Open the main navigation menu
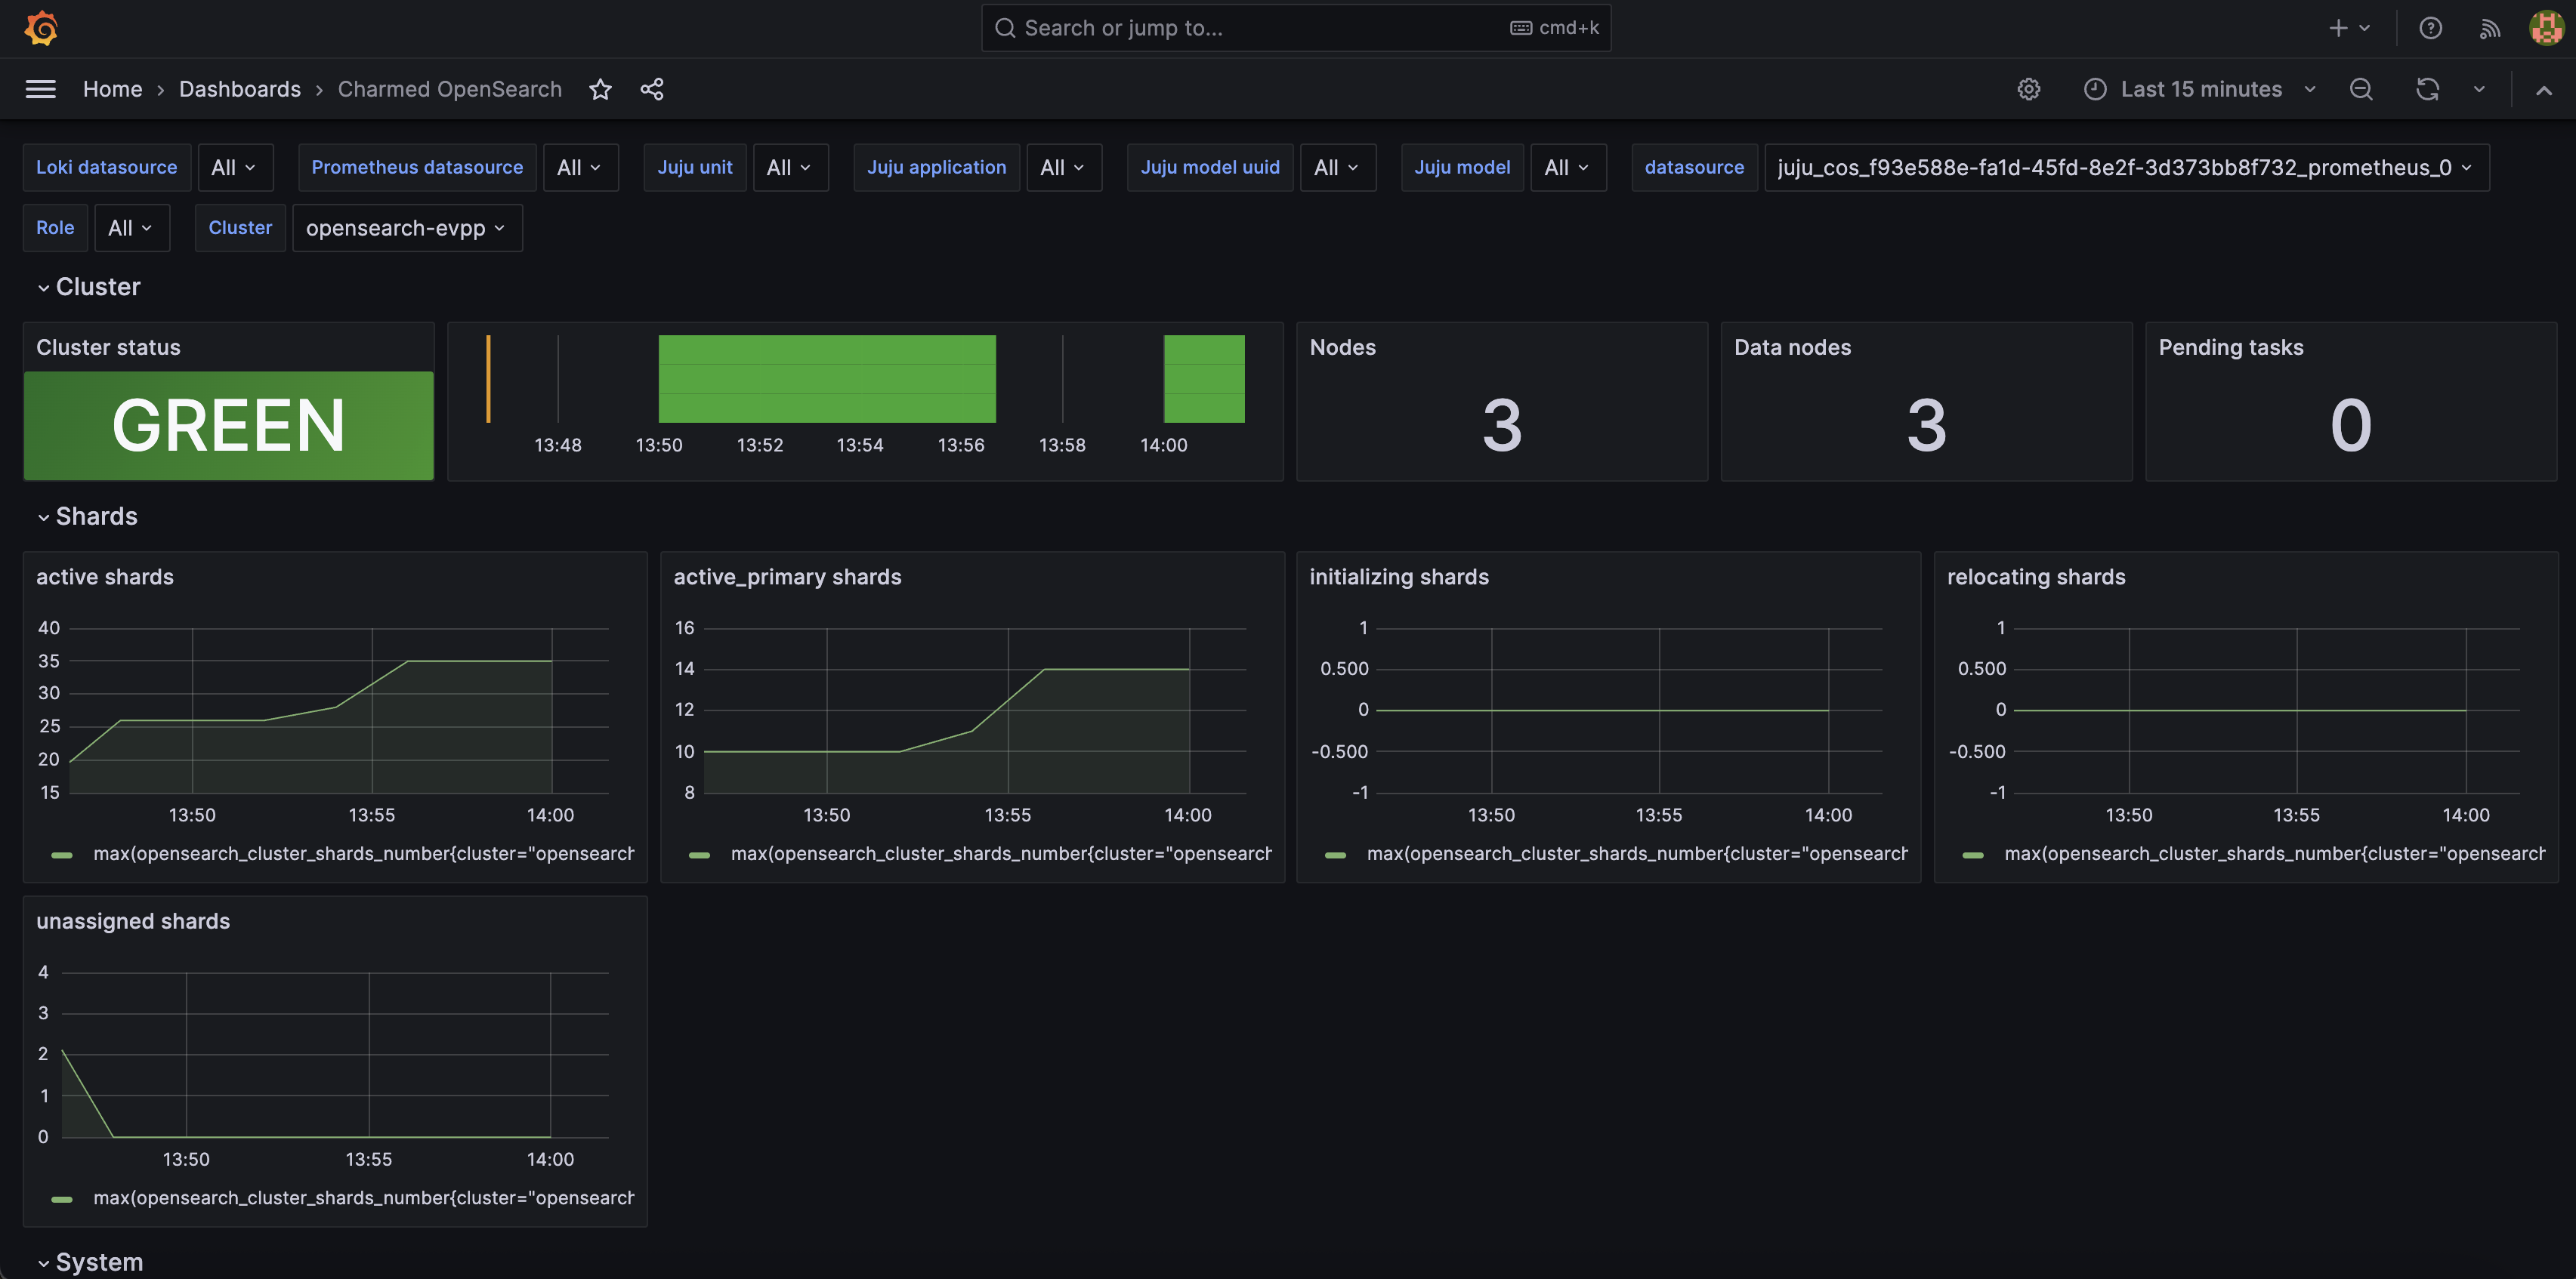 tap(40, 89)
